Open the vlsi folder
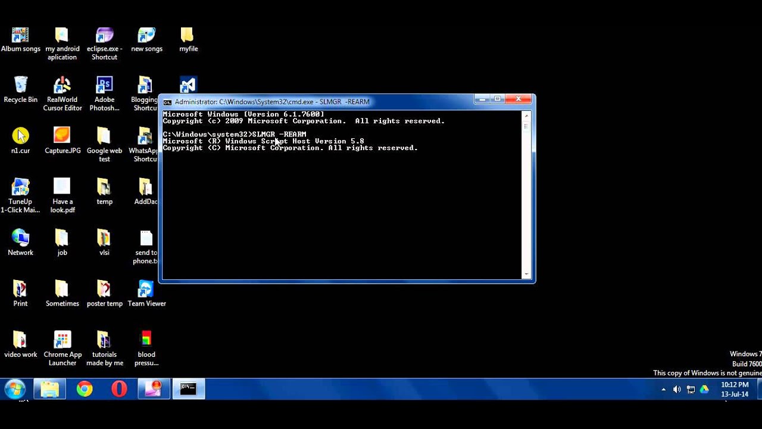This screenshot has width=762, height=429. coord(104,243)
